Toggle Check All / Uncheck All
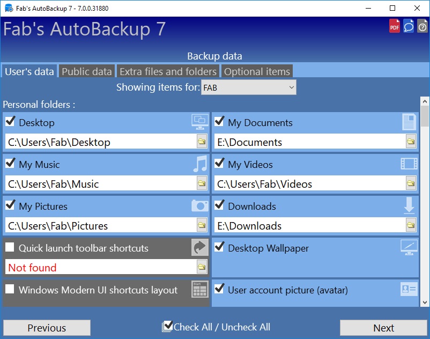Screen dimensions: 430x339 pyautogui.click(x=216, y=327)
